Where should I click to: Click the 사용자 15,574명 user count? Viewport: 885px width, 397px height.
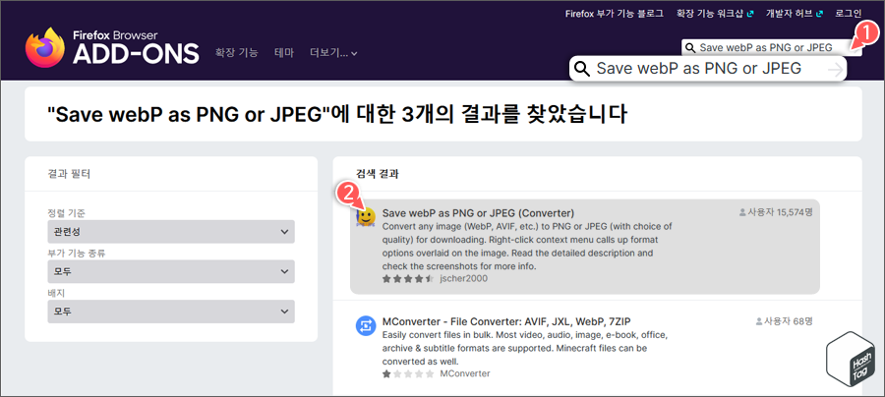(776, 212)
